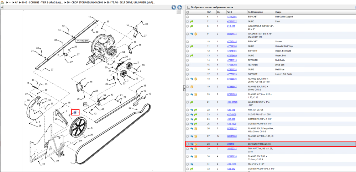Click blue arrow in ref 29 row
356x172 pixels.
[192, 149]
